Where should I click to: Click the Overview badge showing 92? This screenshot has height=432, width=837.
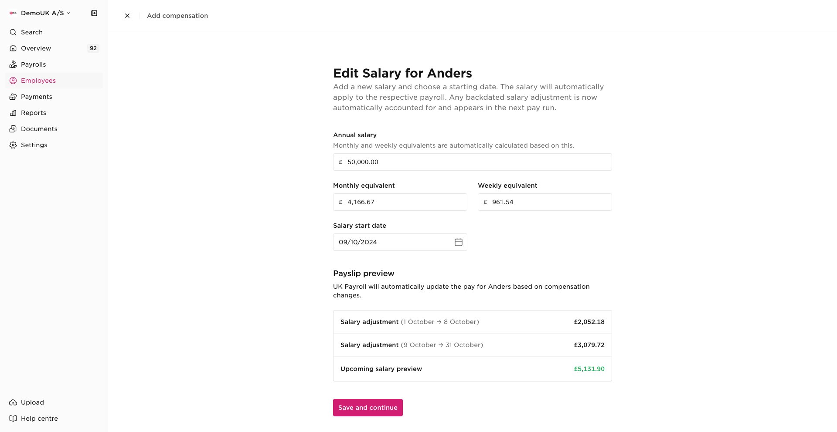pyautogui.click(x=93, y=48)
